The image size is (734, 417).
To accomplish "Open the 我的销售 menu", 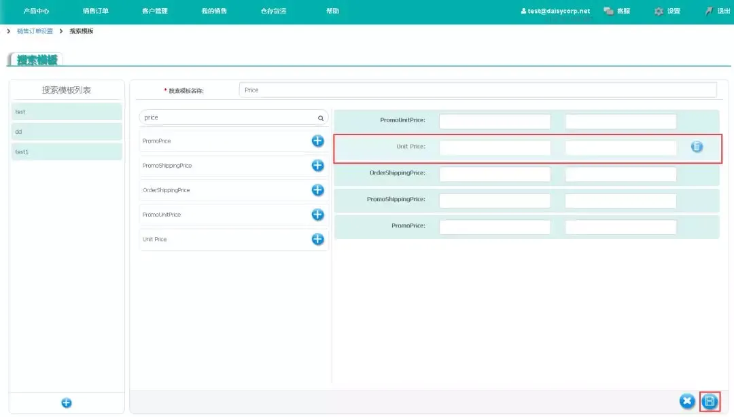I will coord(214,11).
